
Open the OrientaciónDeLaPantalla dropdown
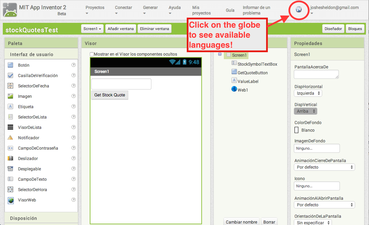tap(313, 223)
